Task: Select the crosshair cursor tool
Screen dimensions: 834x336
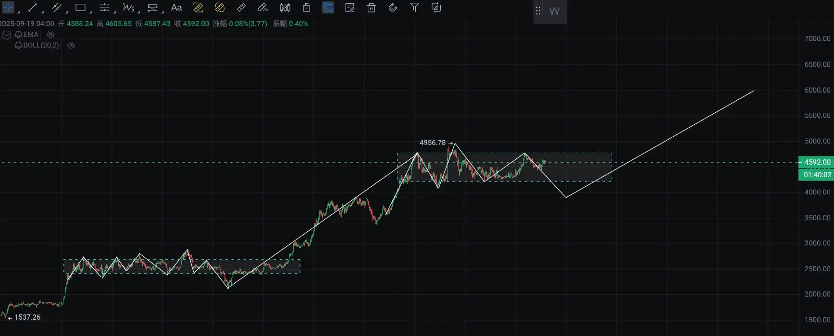Action: (8, 7)
